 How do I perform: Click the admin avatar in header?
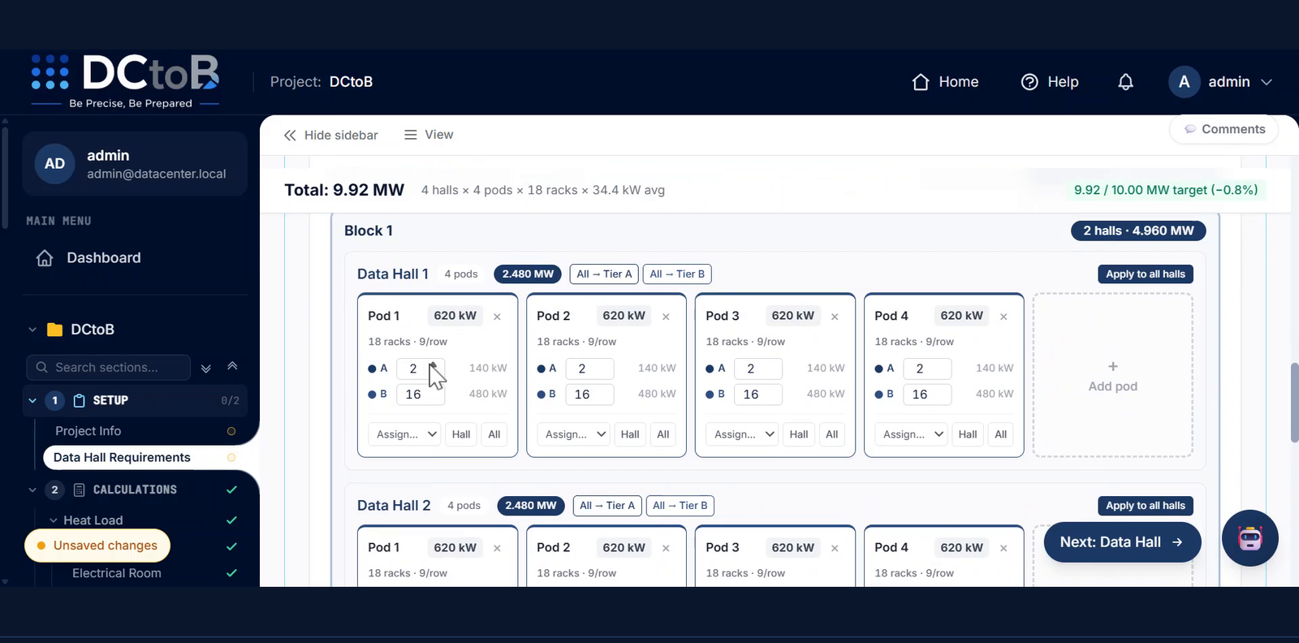(1184, 82)
